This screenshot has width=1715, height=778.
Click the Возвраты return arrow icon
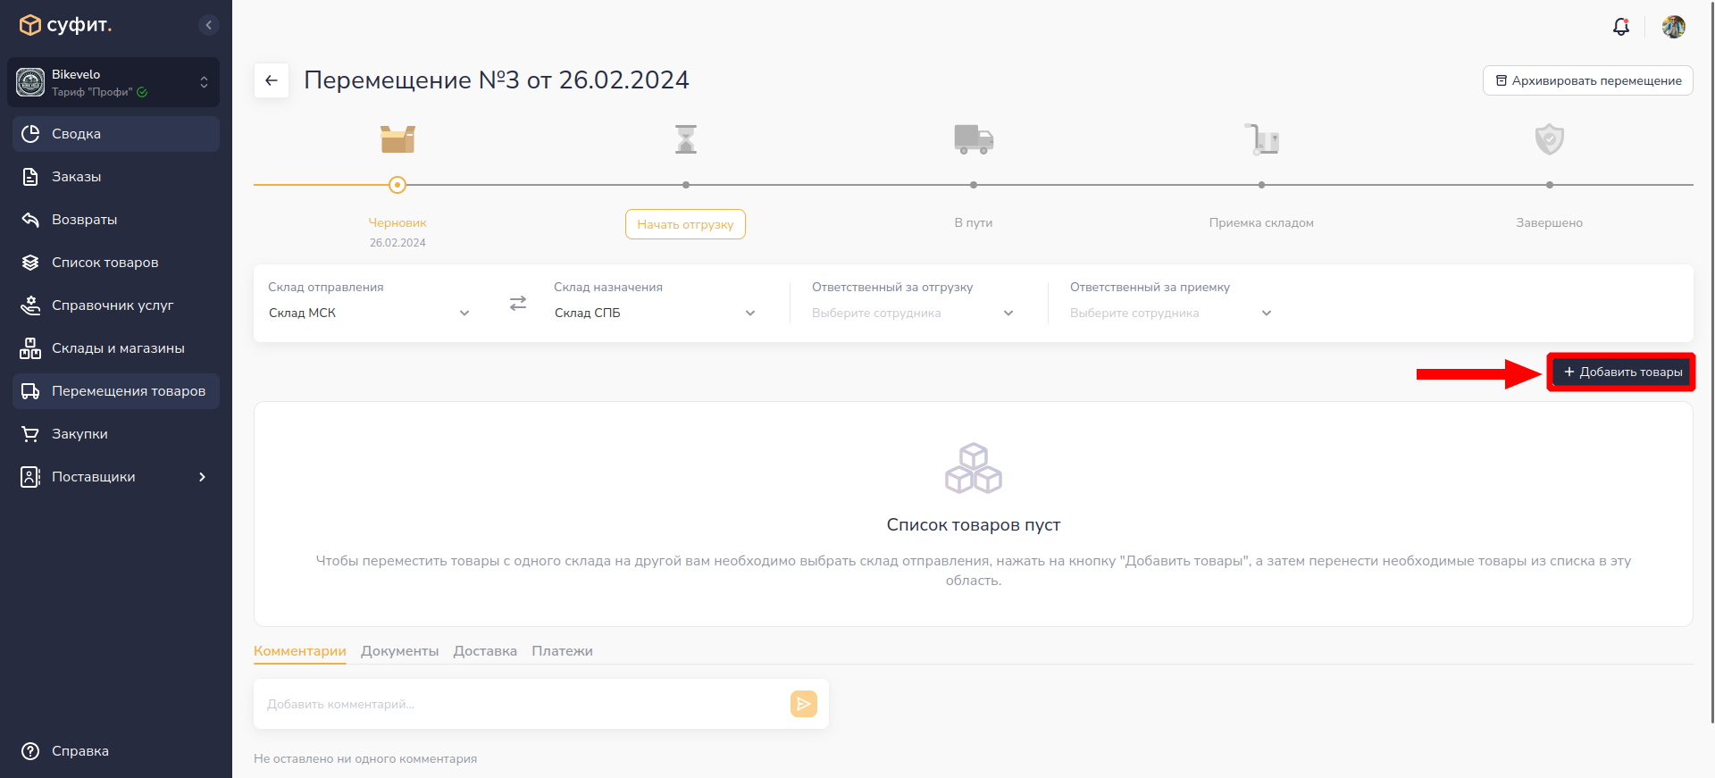pyautogui.click(x=30, y=220)
